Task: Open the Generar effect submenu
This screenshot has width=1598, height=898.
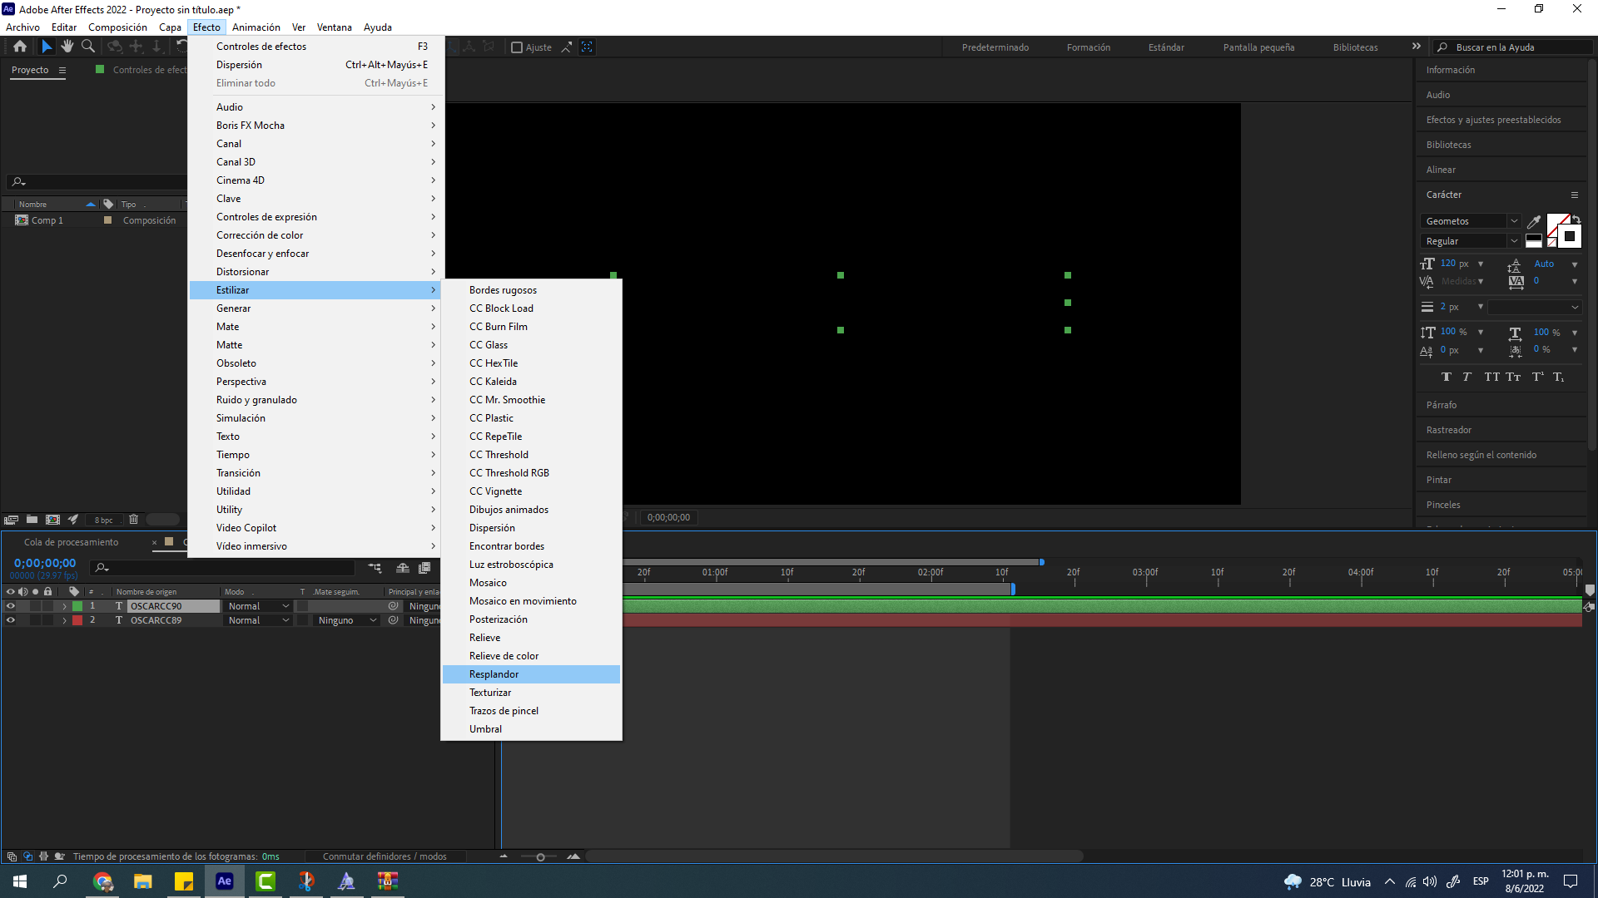Action: 315,308
